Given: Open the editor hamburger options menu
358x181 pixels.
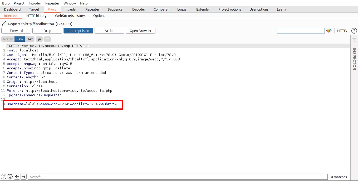Looking at the screenshot, I should coord(47,39).
